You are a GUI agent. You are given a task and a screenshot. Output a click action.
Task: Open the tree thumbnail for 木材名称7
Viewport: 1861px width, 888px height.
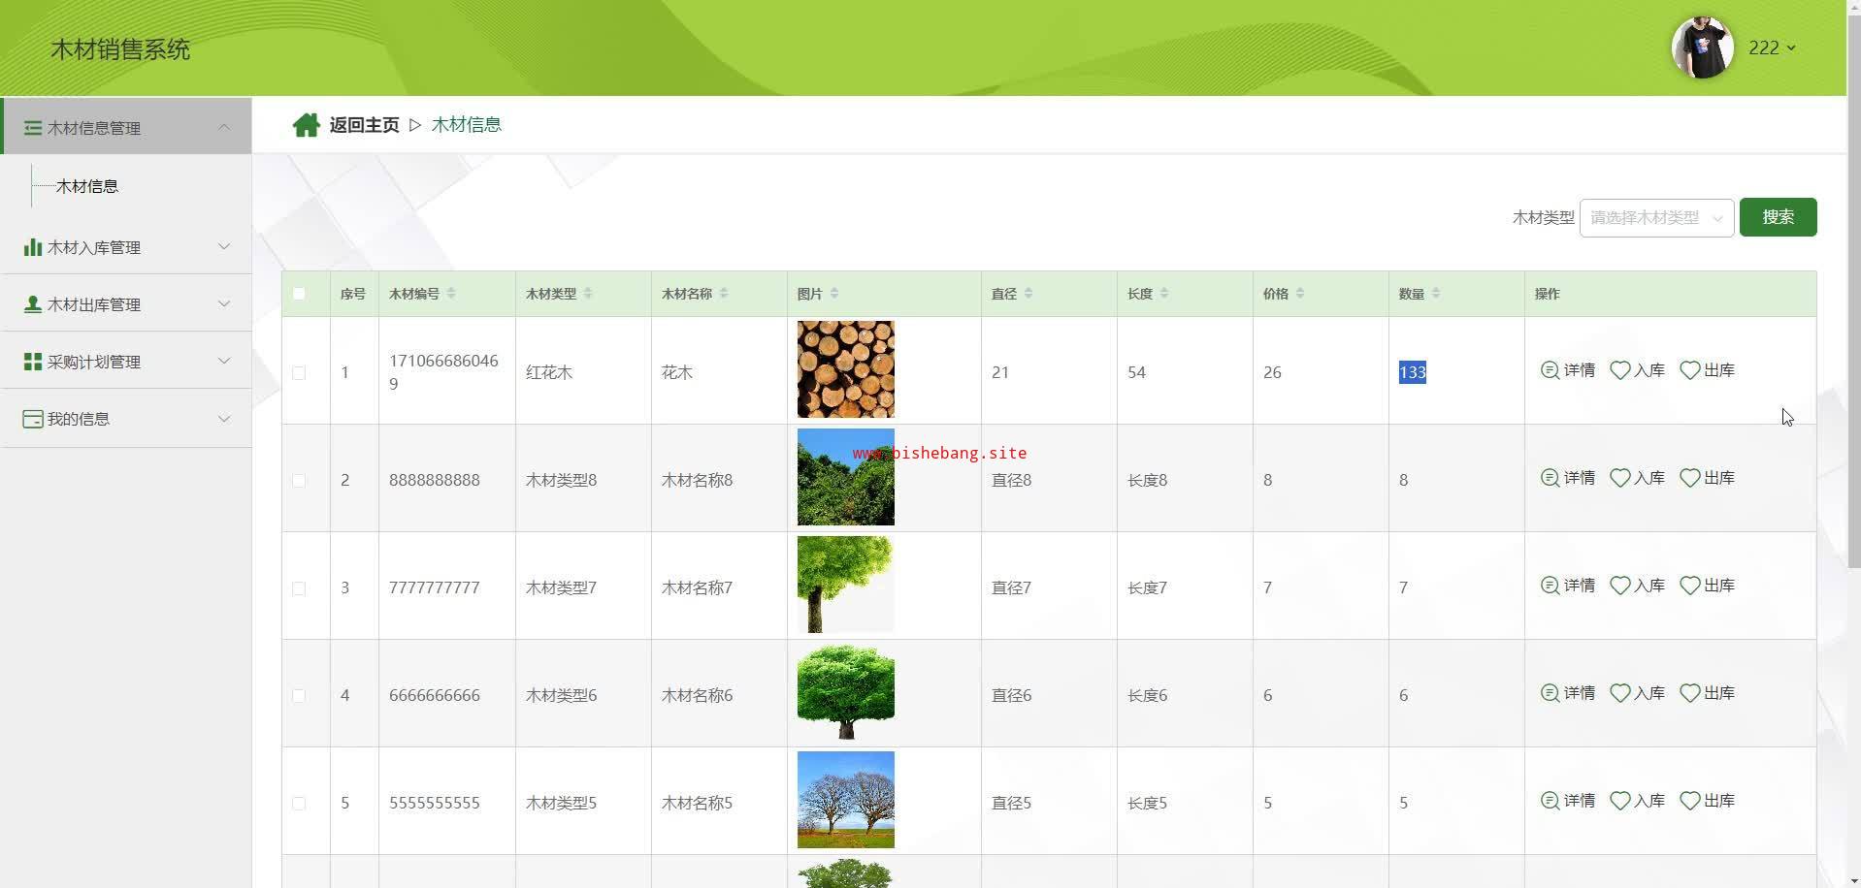(x=846, y=585)
